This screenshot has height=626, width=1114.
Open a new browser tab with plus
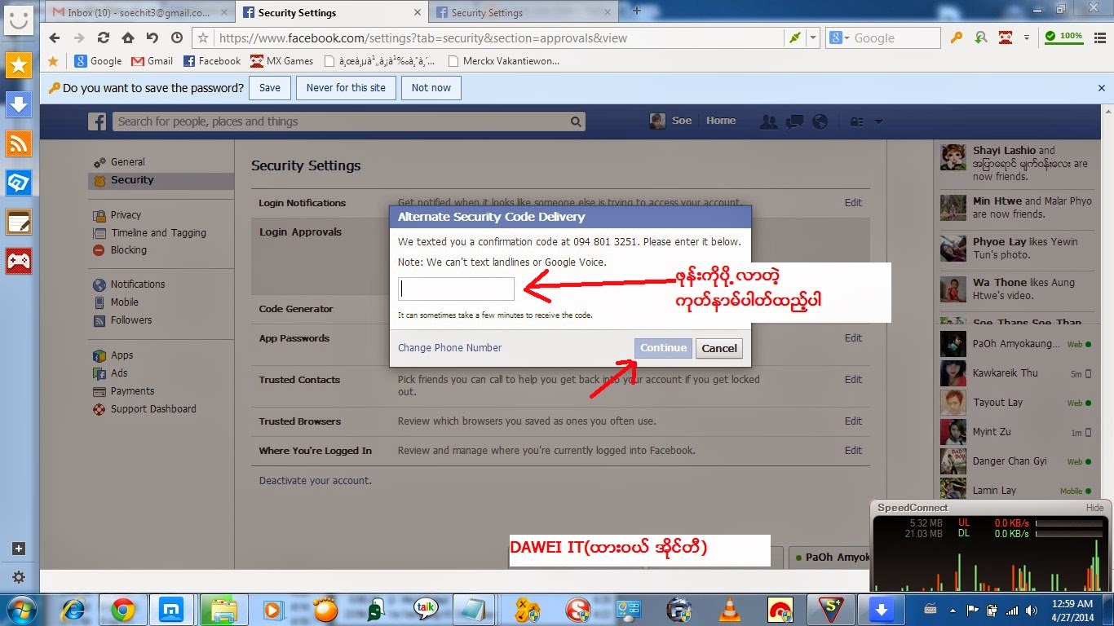tap(637, 11)
